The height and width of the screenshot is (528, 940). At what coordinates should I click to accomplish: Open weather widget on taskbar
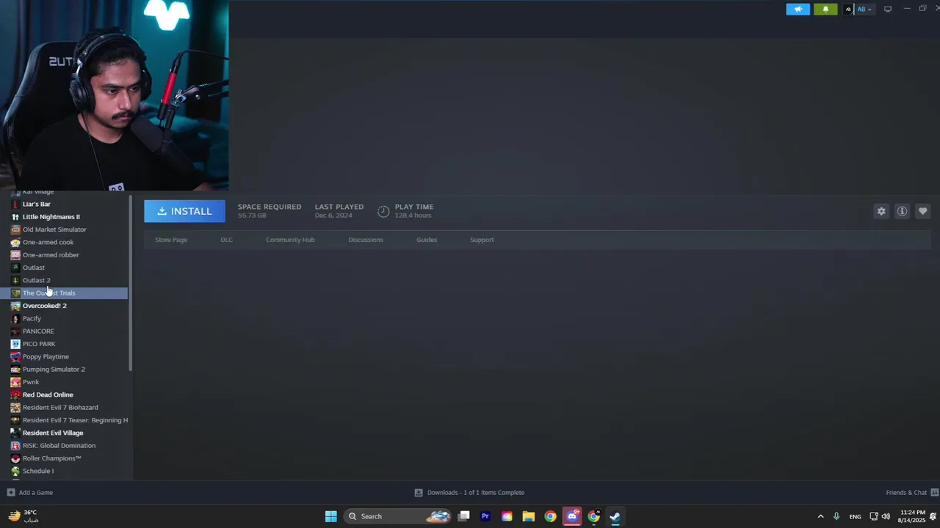[23, 516]
